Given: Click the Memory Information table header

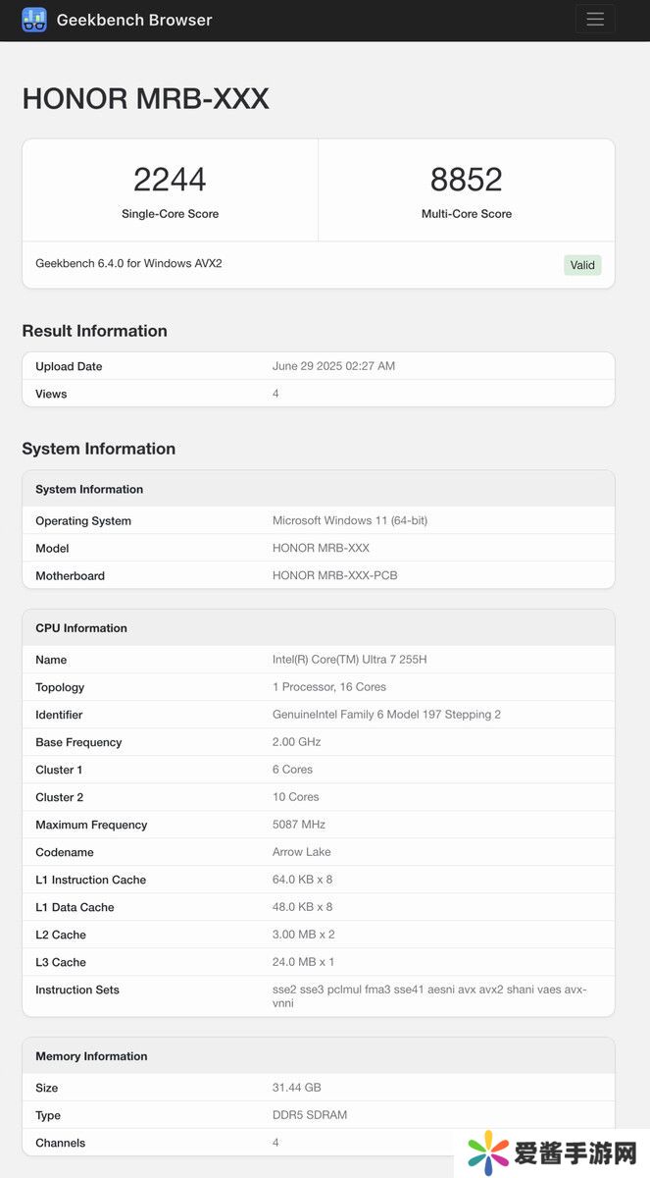Looking at the screenshot, I should 91,1056.
